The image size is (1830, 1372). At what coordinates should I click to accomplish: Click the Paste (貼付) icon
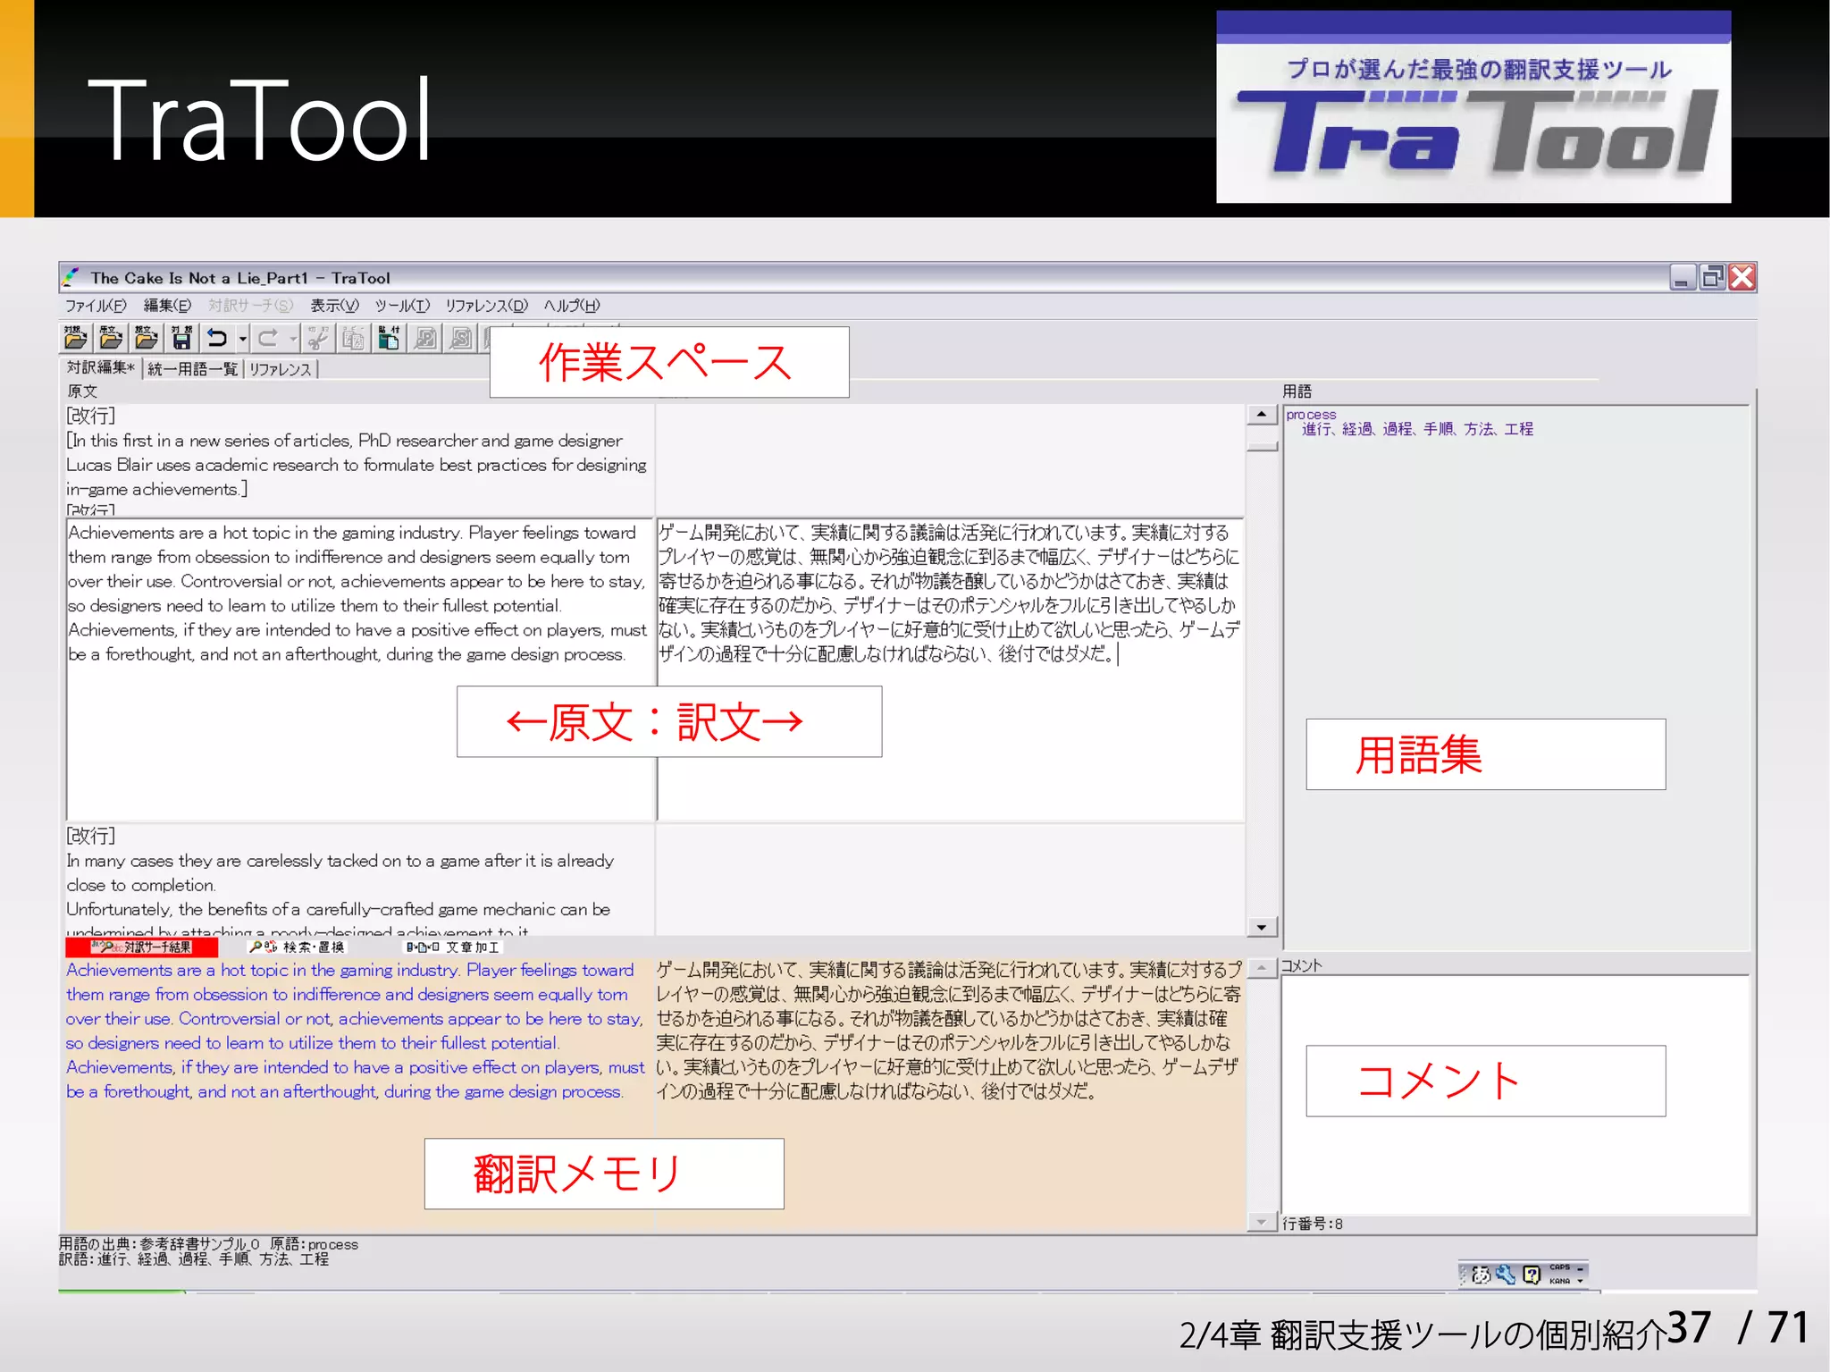(390, 338)
